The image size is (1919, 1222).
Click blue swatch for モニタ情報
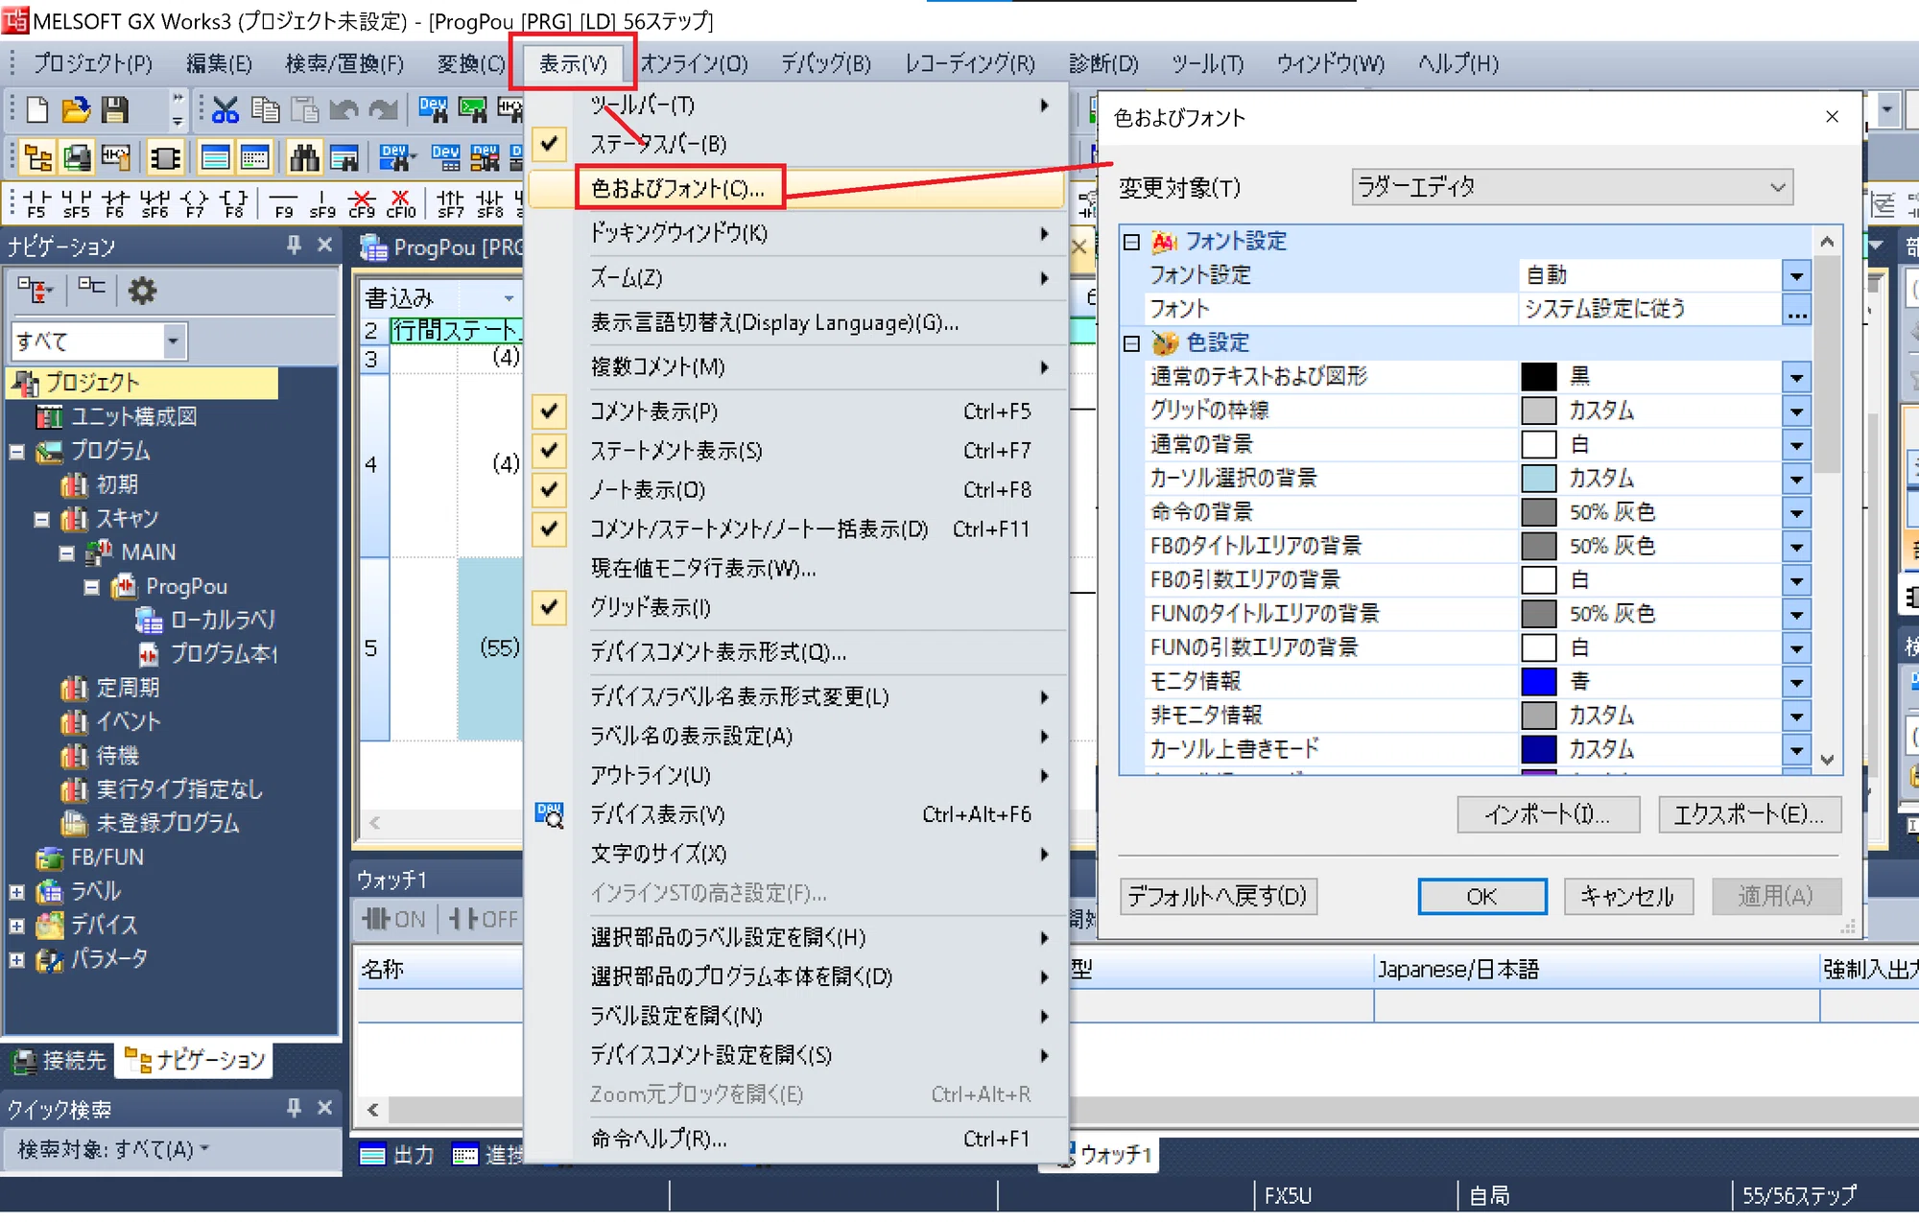(1538, 682)
